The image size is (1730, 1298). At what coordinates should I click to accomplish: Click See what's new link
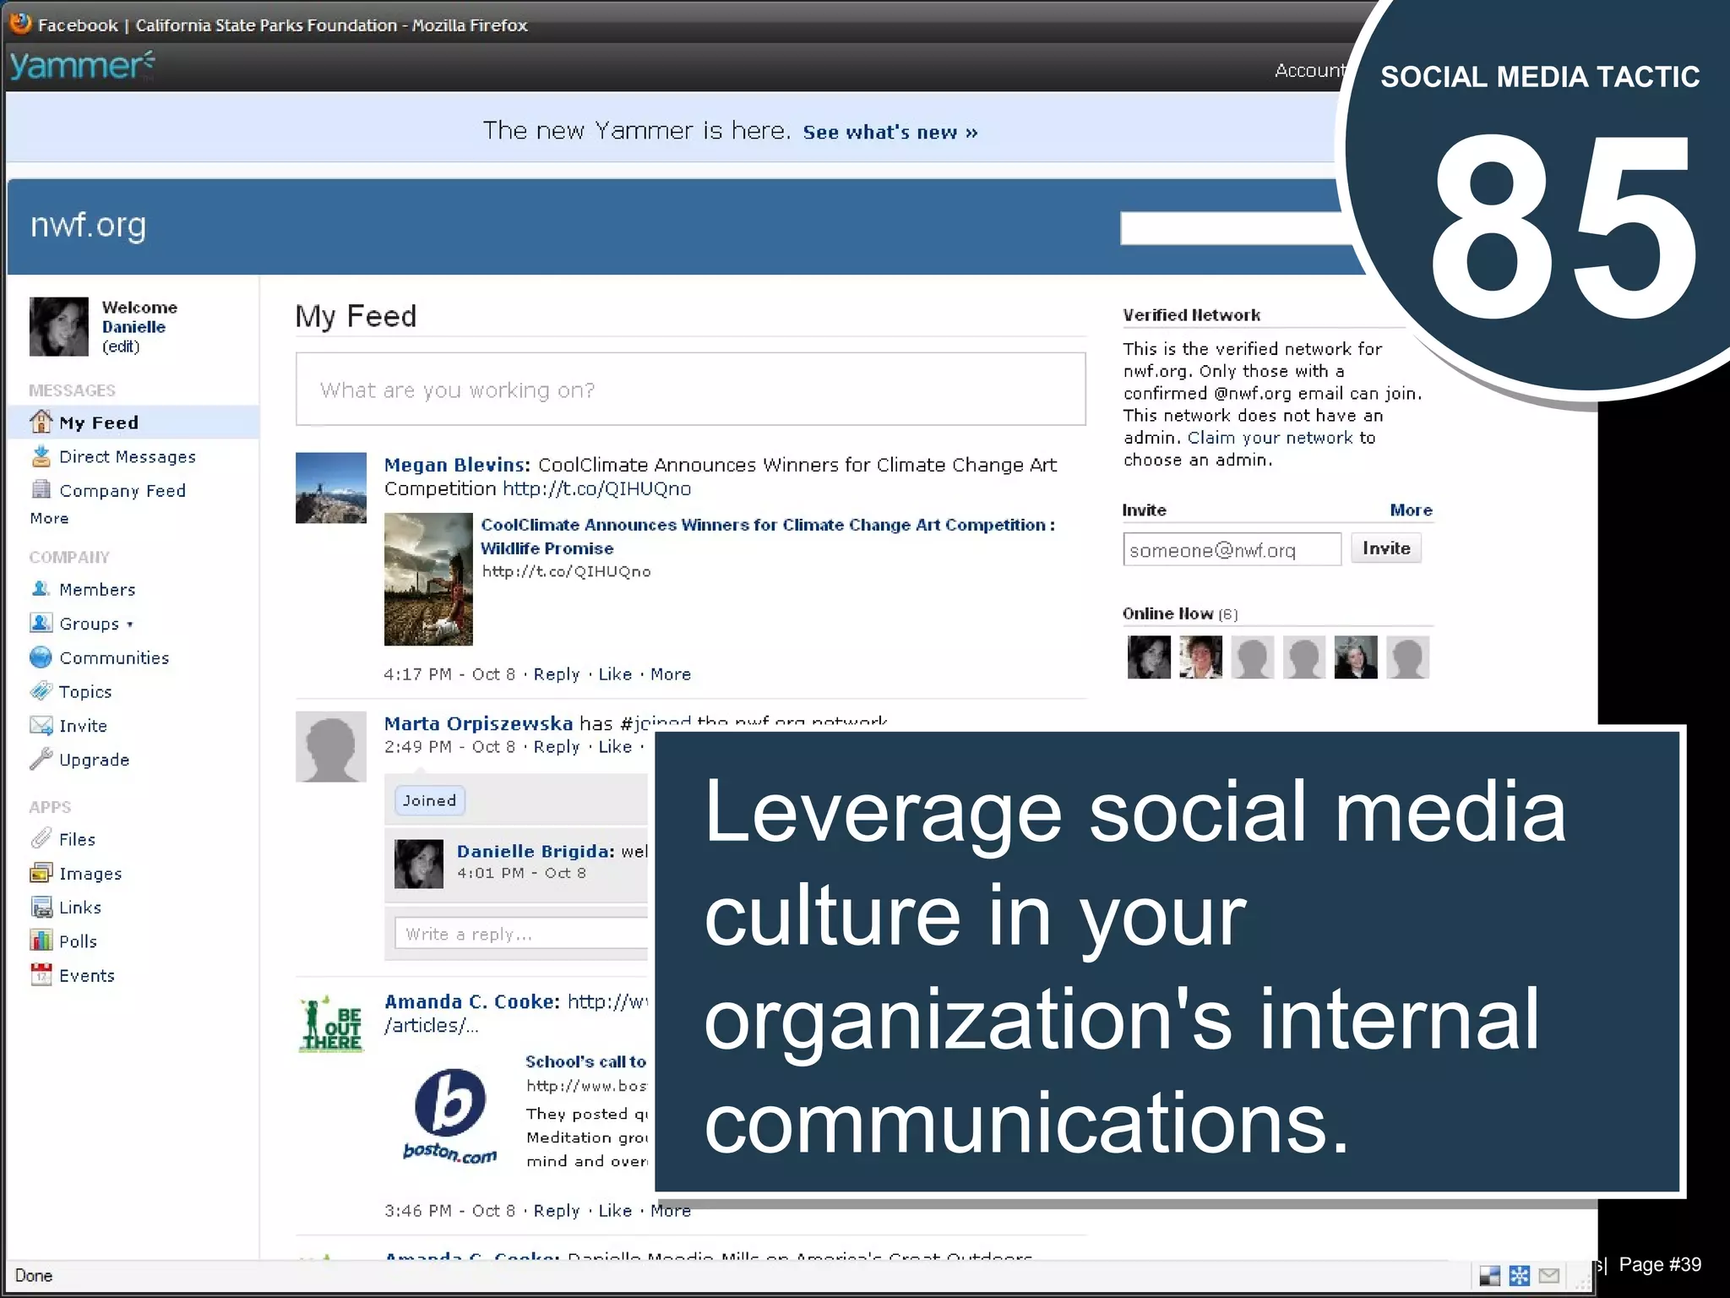tap(890, 132)
